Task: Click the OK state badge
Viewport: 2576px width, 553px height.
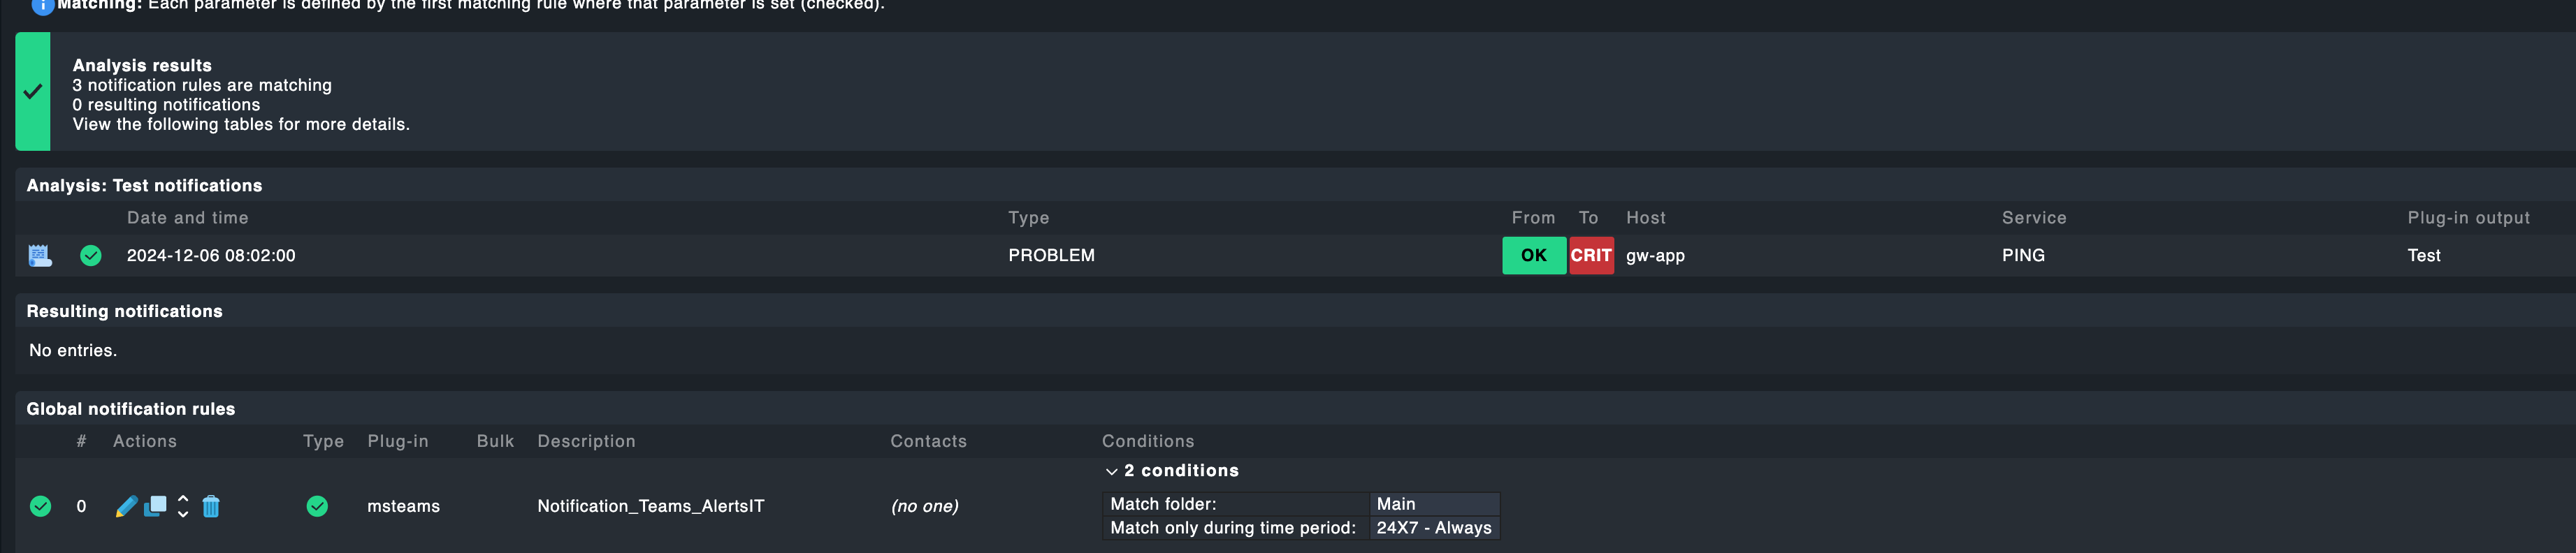Action: click(1534, 255)
